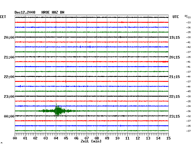The width and height of the screenshot is (192, 146).
Task: Click the 19:15 UTC time label
Action: pos(175,38)
